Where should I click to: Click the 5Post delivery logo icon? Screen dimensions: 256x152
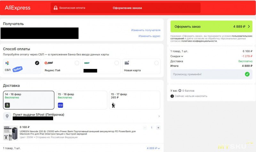pyautogui.click(x=8, y=105)
